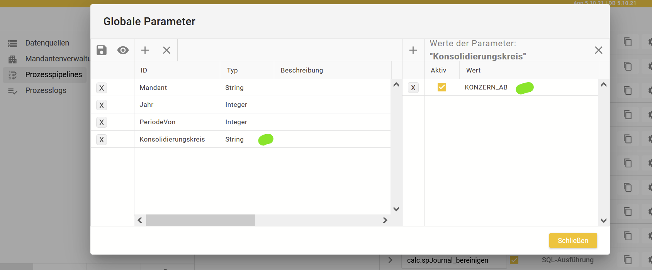
Task: Delete the KONZERN_AB value entry
Action: [413, 88]
